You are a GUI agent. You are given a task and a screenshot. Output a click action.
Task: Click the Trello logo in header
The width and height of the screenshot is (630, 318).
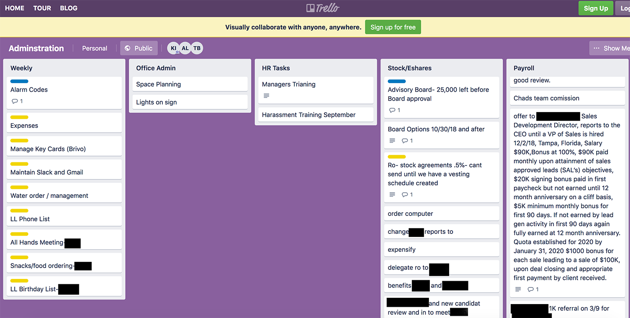coord(323,8)
